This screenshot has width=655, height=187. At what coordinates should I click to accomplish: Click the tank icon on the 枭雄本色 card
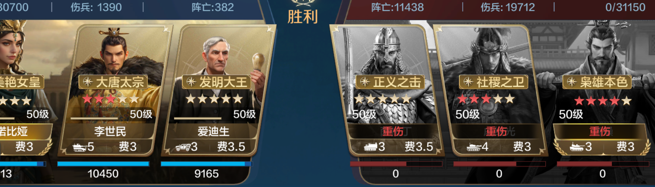[577, 147]
